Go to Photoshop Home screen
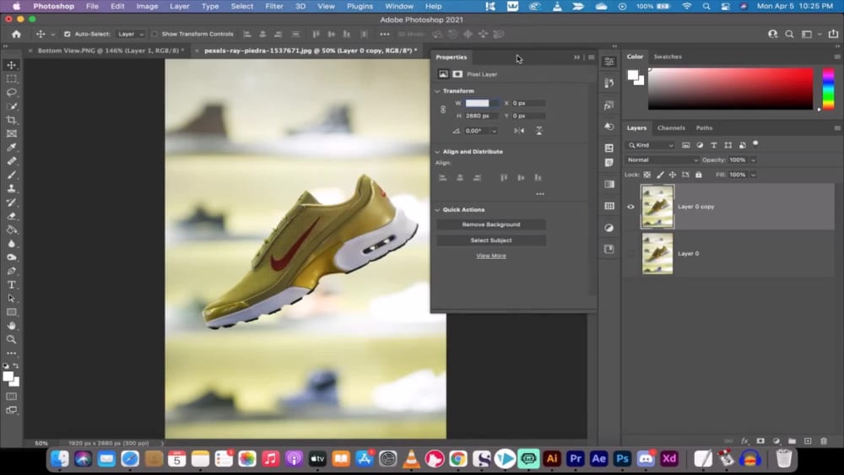This screenshot has height=475, width=844. coord(16,34)
